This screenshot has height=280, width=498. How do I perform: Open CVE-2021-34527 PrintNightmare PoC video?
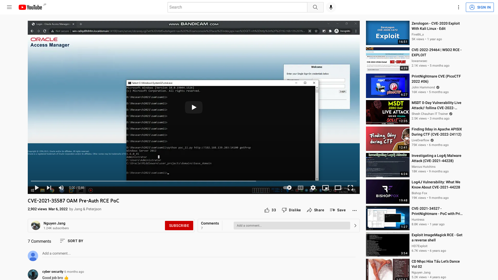click(x=437, y=211)
